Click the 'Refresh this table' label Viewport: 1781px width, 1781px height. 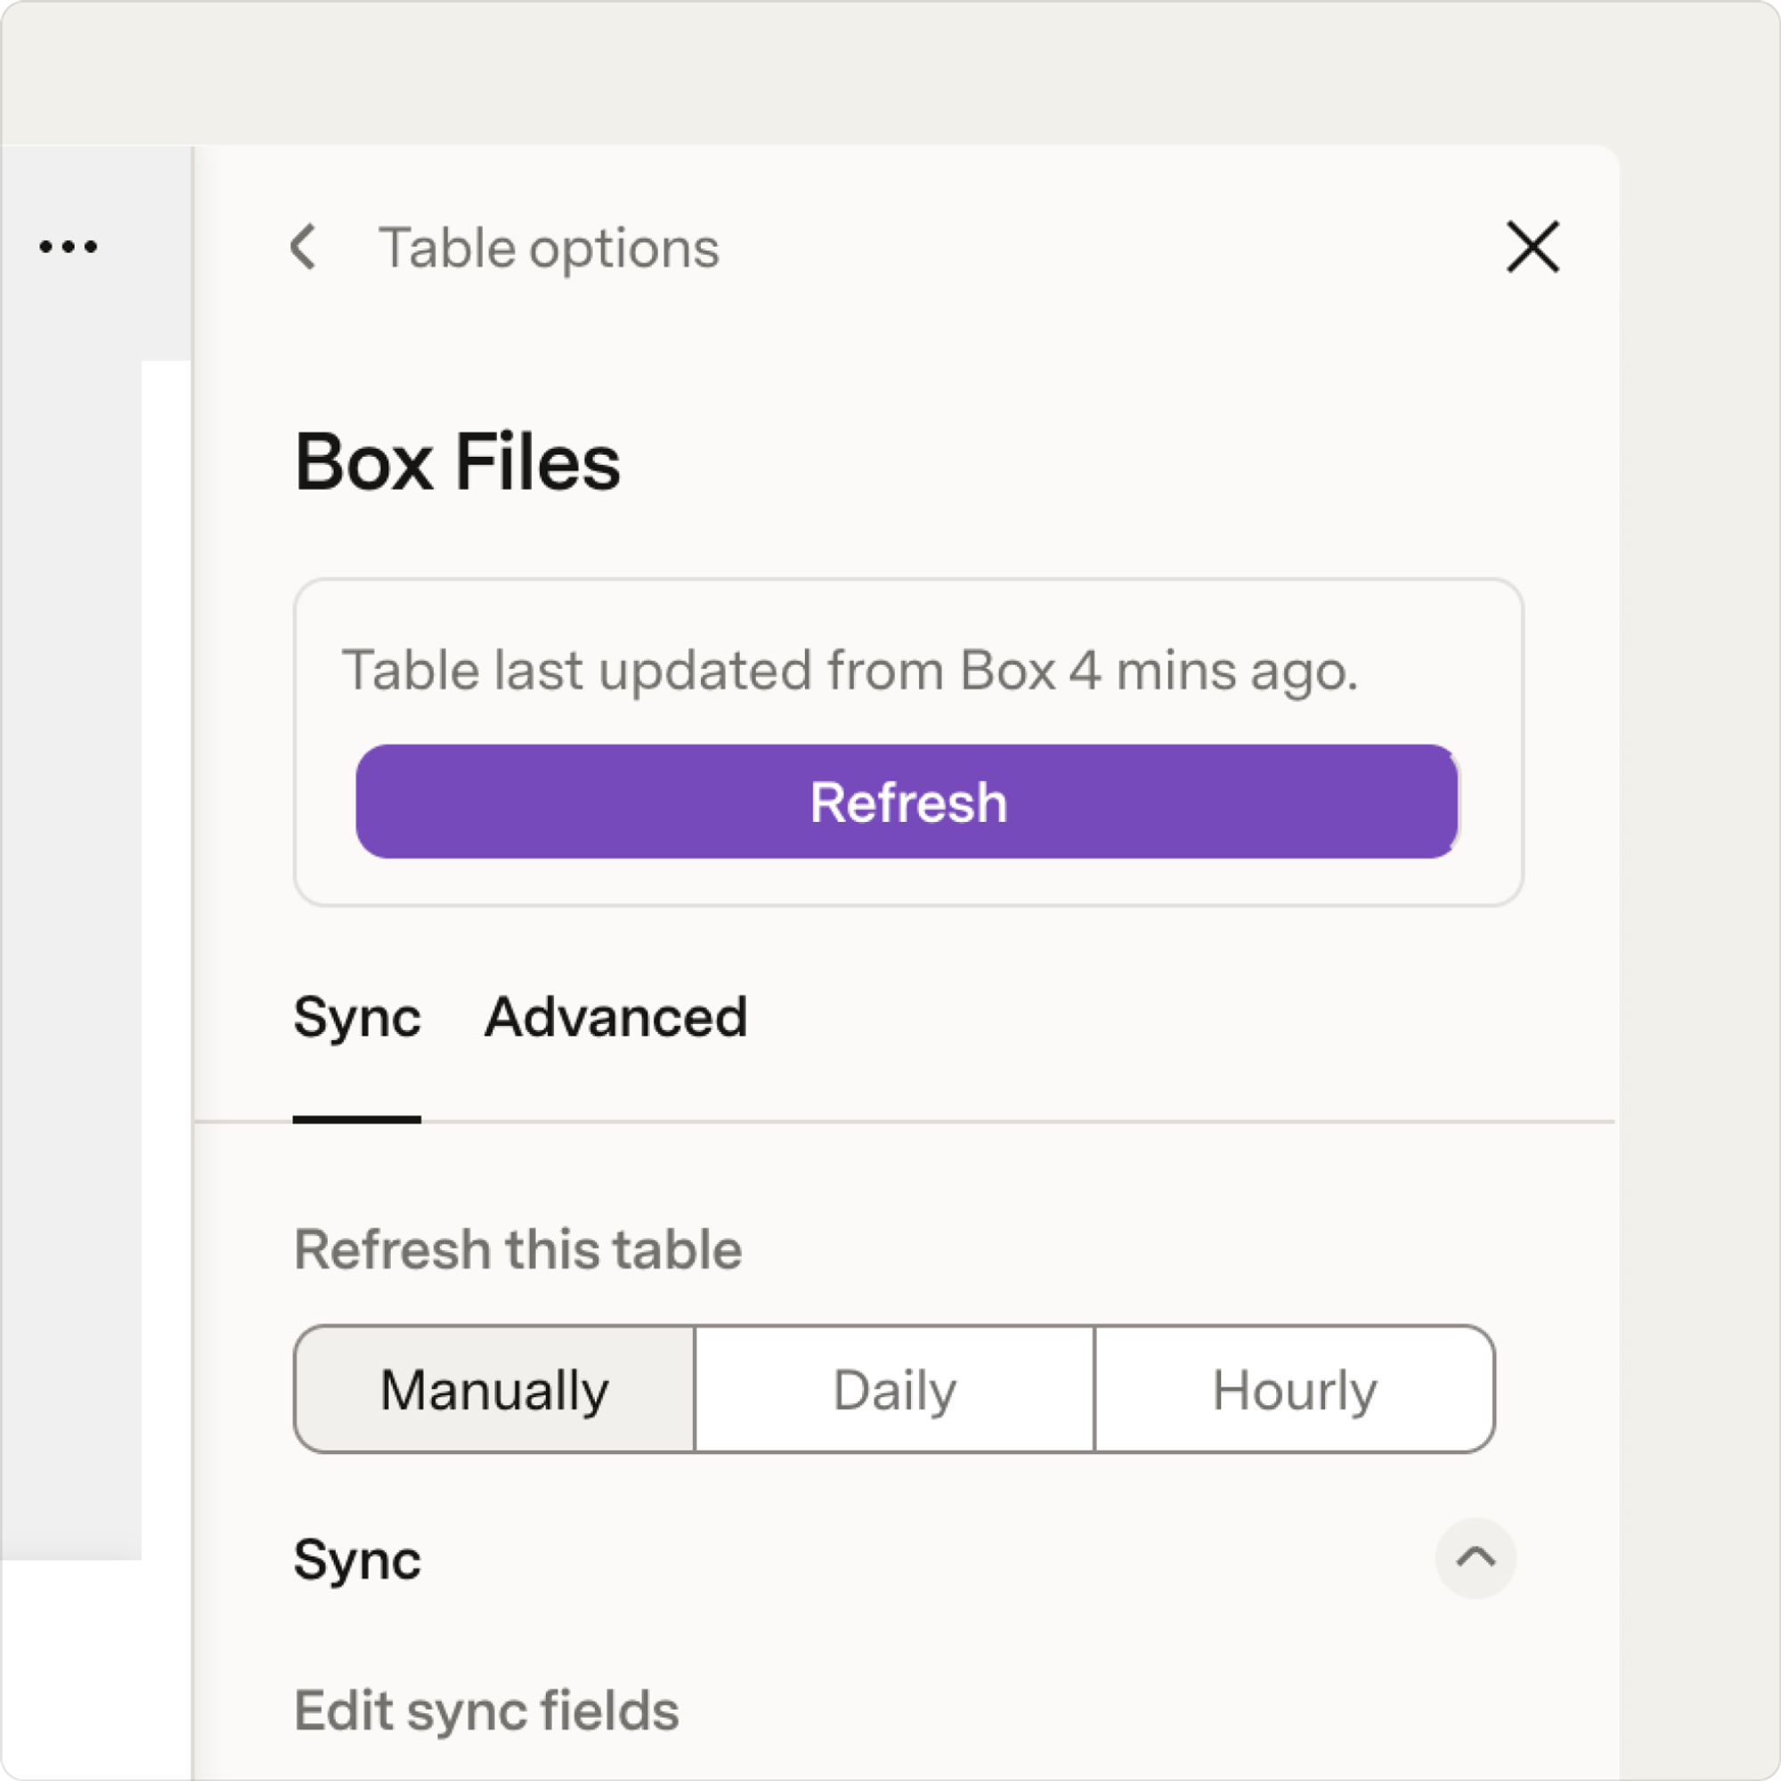click(518, 1250)
